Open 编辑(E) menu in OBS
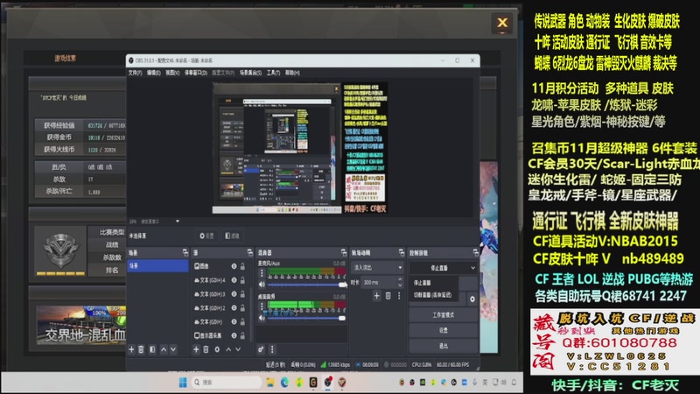The height and width of the screenshot is (394, 700). click(x=154, y=73)
